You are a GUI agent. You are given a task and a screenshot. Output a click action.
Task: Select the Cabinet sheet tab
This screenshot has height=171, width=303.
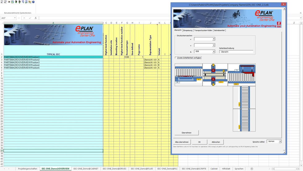click(x=214, y=169)
